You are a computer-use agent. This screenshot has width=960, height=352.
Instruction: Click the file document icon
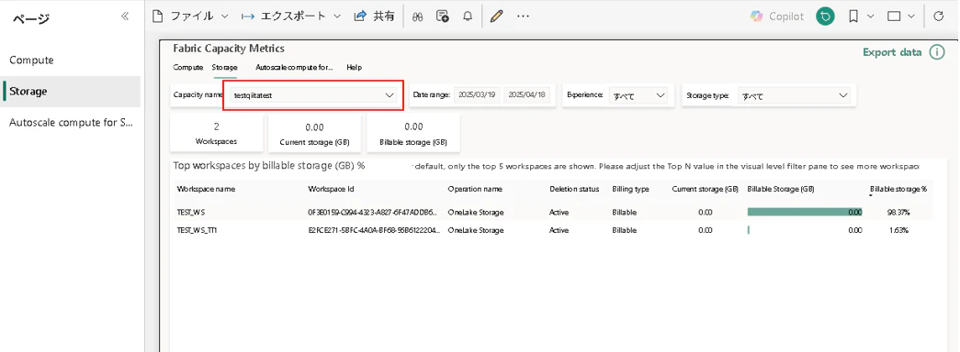157,16
